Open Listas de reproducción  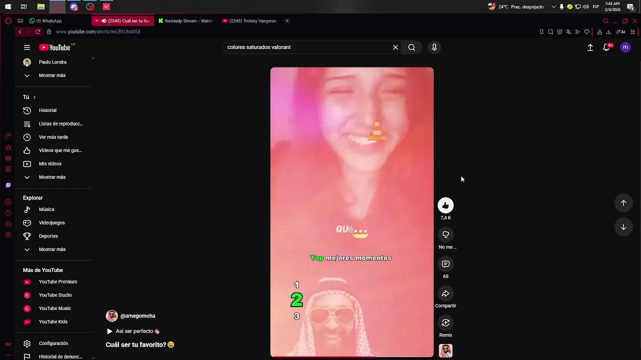[x=54, y=124]
